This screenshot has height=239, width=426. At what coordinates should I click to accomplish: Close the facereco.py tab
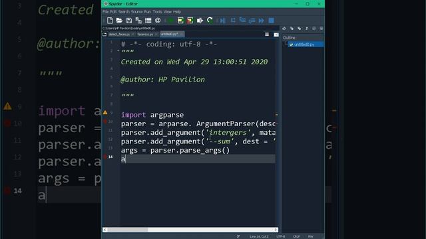[156, 35]
